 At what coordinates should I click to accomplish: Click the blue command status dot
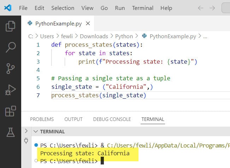coord(36,145)
